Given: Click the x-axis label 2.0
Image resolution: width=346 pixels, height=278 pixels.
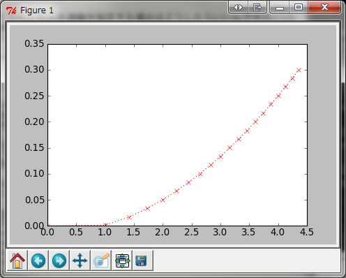Looking at the screenshot, I should (163, 232).
